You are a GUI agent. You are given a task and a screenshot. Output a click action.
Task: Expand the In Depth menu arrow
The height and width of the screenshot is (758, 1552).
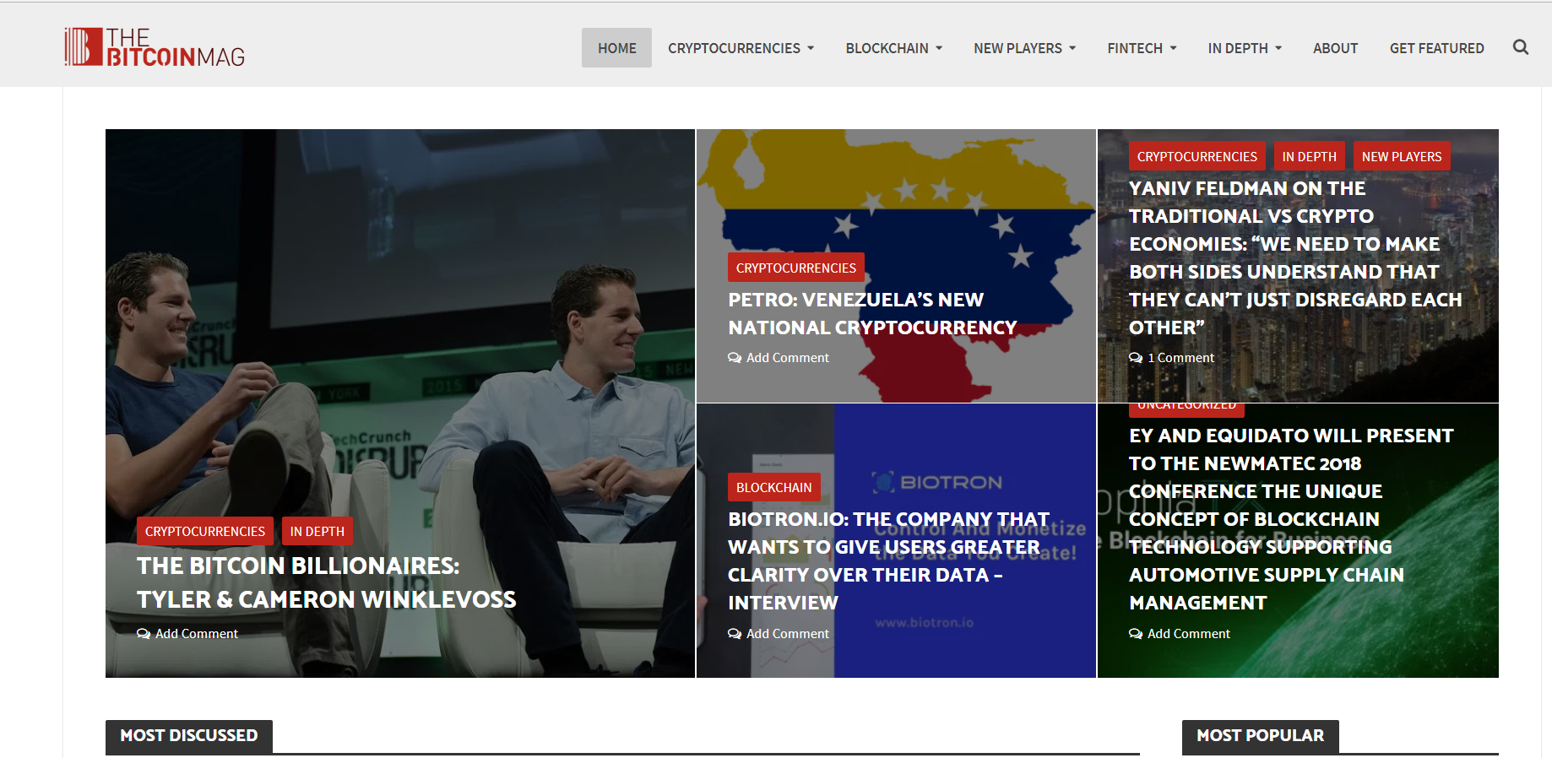[x=1278, y=48]
